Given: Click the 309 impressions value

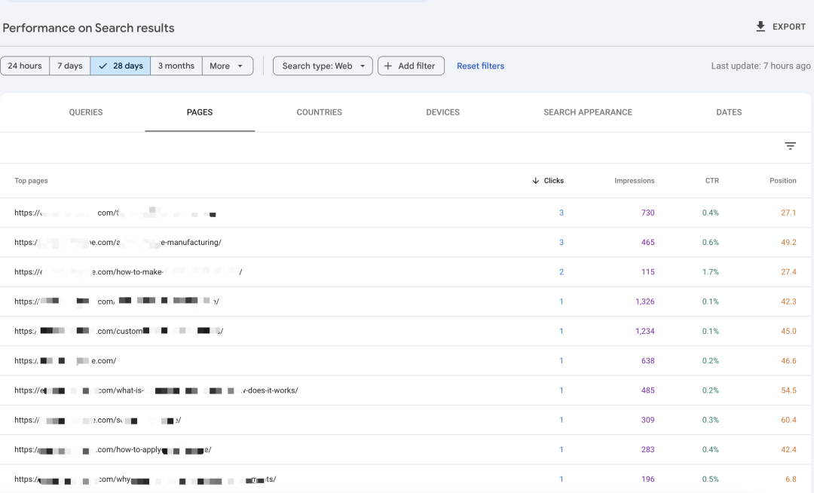Looking at the screenshot, I should (x=647, y=420).
